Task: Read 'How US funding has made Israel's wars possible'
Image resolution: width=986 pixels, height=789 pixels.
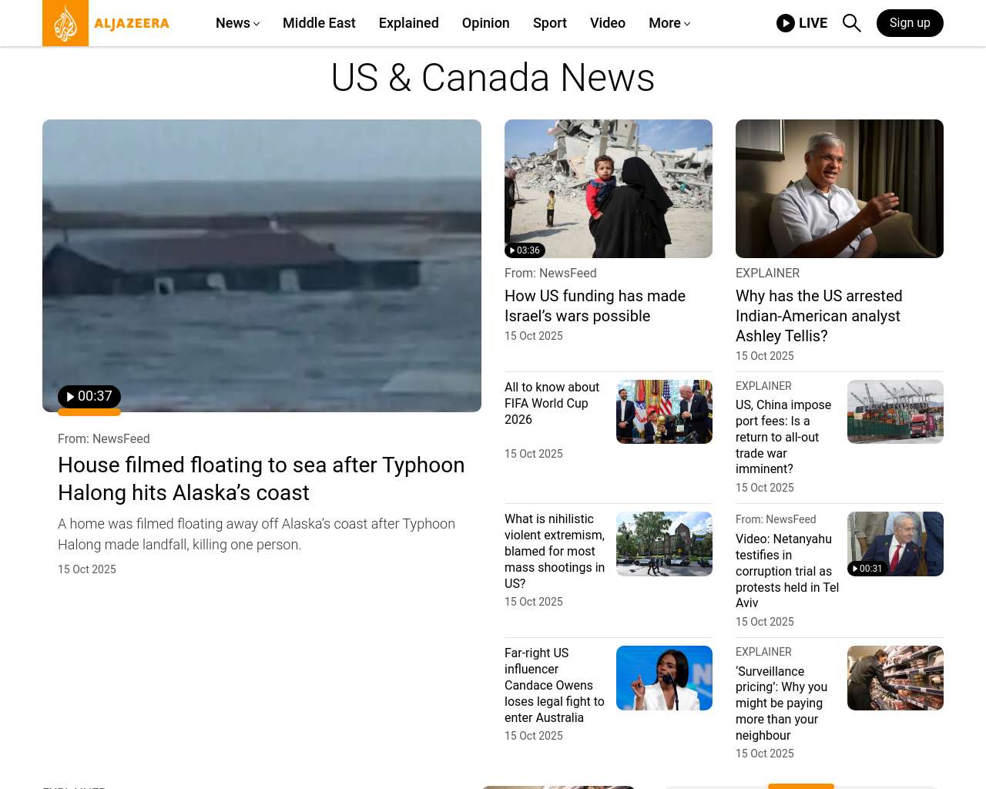Action: pos(595,306)
